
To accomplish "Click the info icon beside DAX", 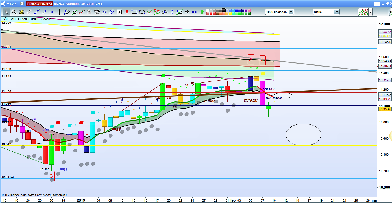I will 22,4.
